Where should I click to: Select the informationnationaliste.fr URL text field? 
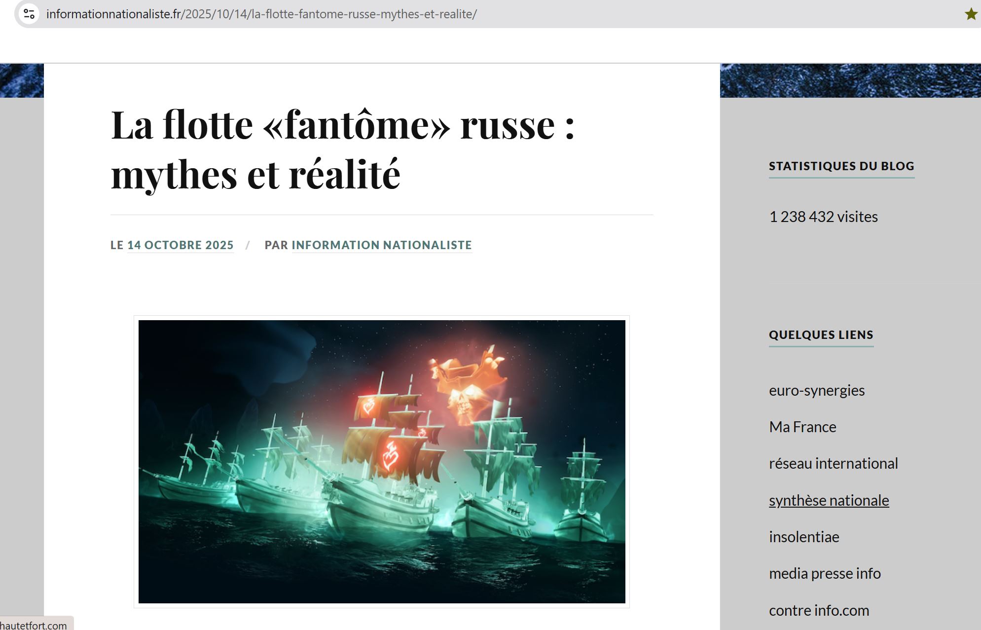pyautogui.click(x=261, y=14)
